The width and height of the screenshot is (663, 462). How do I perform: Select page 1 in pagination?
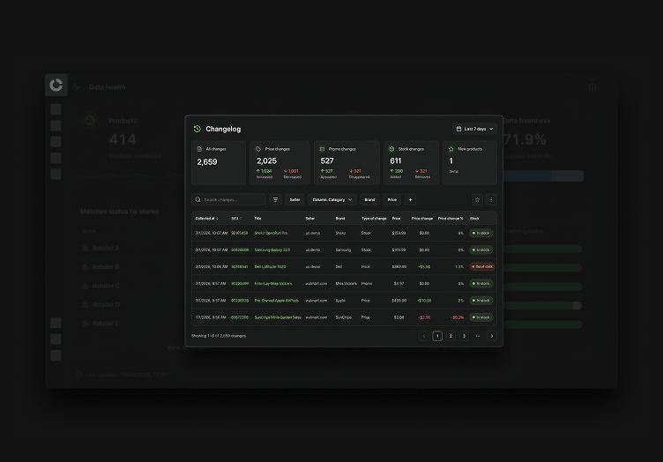(x=437, y=336)
